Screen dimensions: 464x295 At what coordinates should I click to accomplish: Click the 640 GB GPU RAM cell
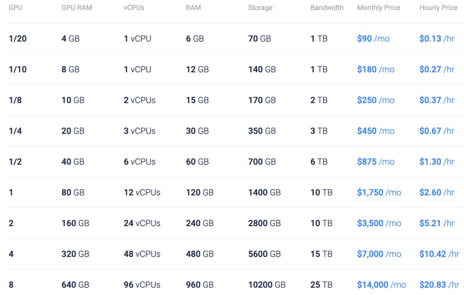(75, 285)
